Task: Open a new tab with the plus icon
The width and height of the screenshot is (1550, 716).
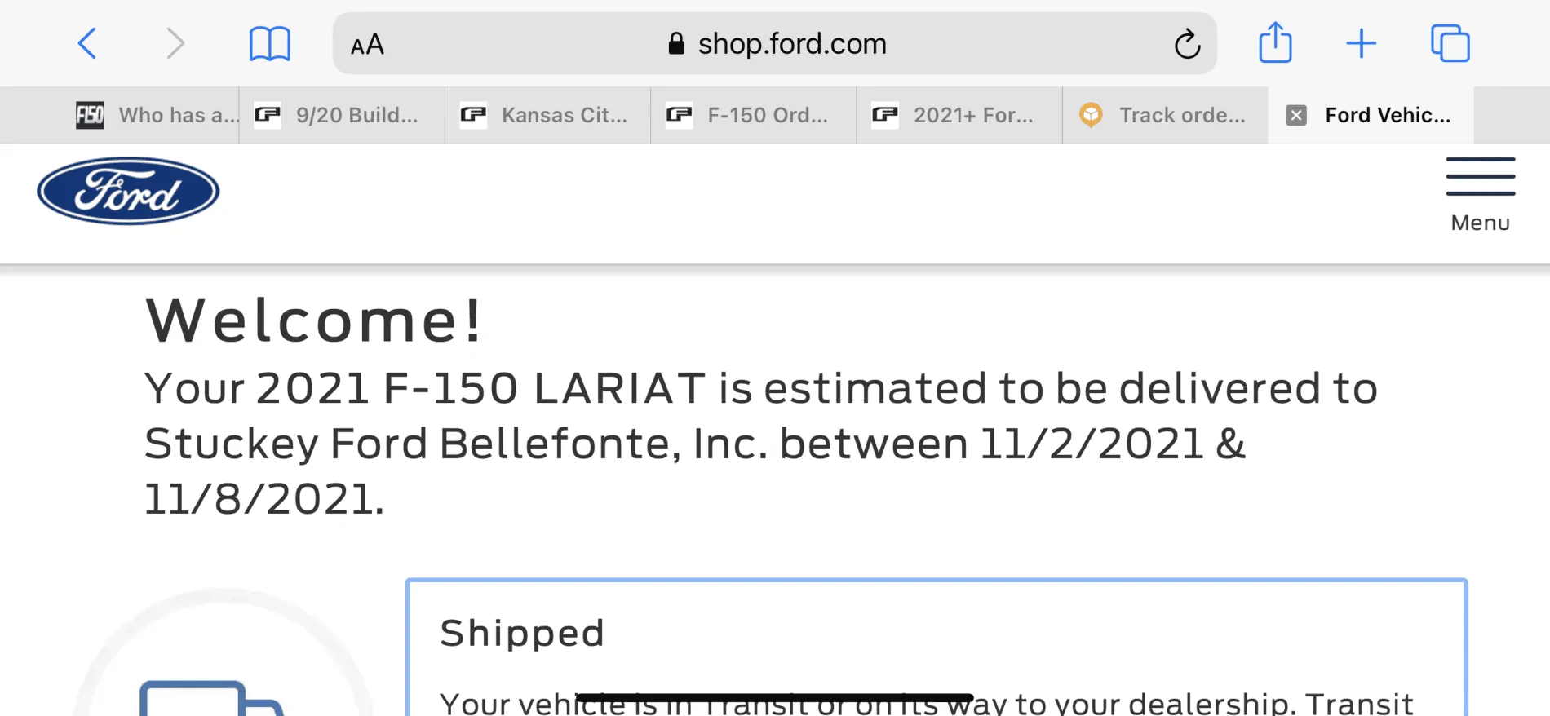Action: pos(1362,43)
